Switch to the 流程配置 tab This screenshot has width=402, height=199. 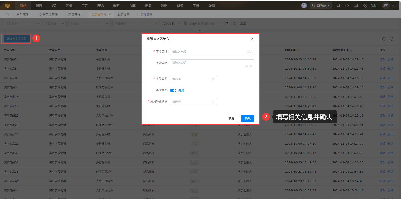pyautogui.click(x=146, y=15)
